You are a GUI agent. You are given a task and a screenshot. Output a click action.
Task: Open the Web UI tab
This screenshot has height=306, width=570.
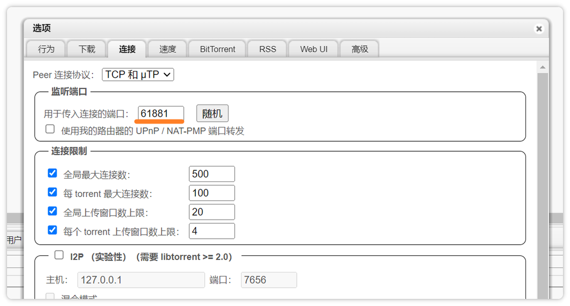pyautogui.click(x=314, y=49)
